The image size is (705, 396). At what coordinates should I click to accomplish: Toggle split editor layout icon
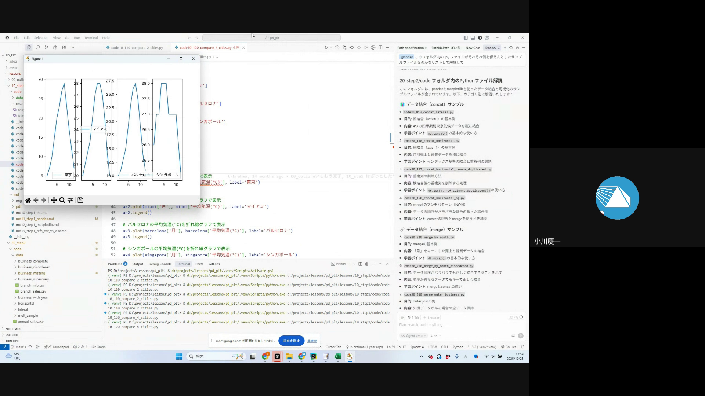[380, 48]
